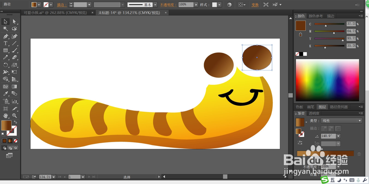The width and height of the screenshot is (369, 184).
Task: Open the 色板 swatches tab
Action: (299, 107)
